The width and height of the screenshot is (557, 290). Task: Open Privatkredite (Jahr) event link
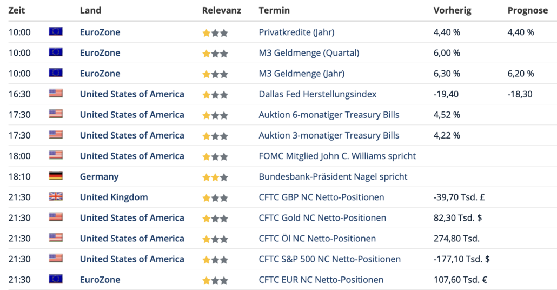[297, 32]
